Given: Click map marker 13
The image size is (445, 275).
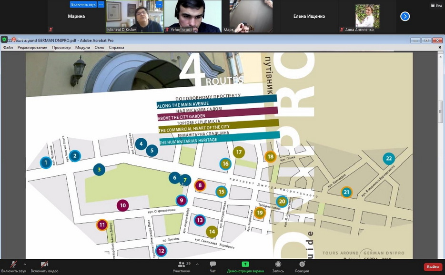Looking at the screenshot, I should click(200, 220).
